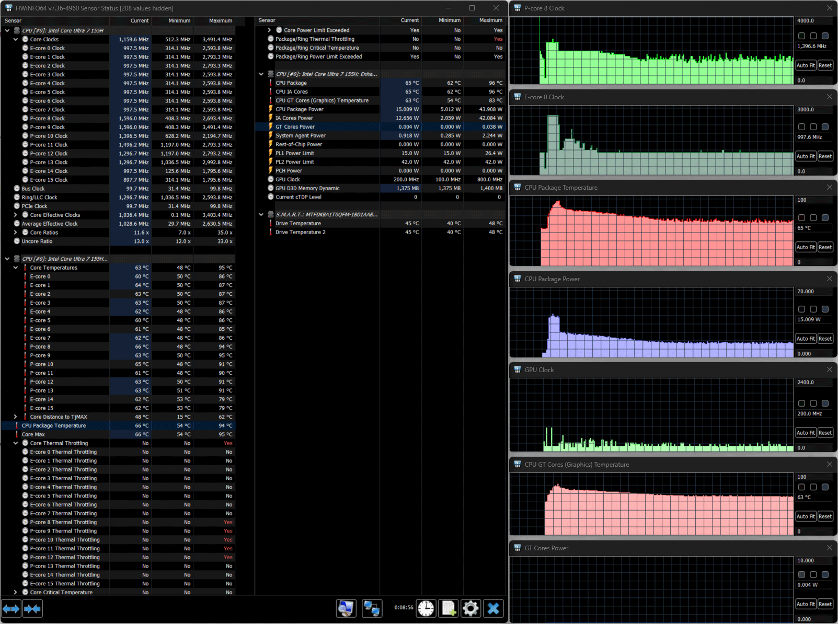Click the icon beside Bus Clock
The height and width of the screenshot is (624, 838).
[17, 189]
